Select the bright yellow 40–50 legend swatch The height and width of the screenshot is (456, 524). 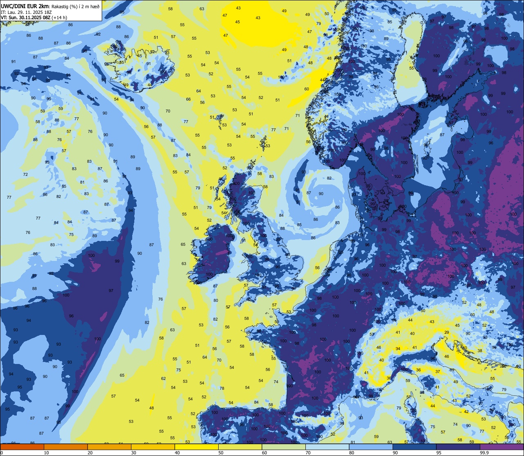click(x=196, y=447)
